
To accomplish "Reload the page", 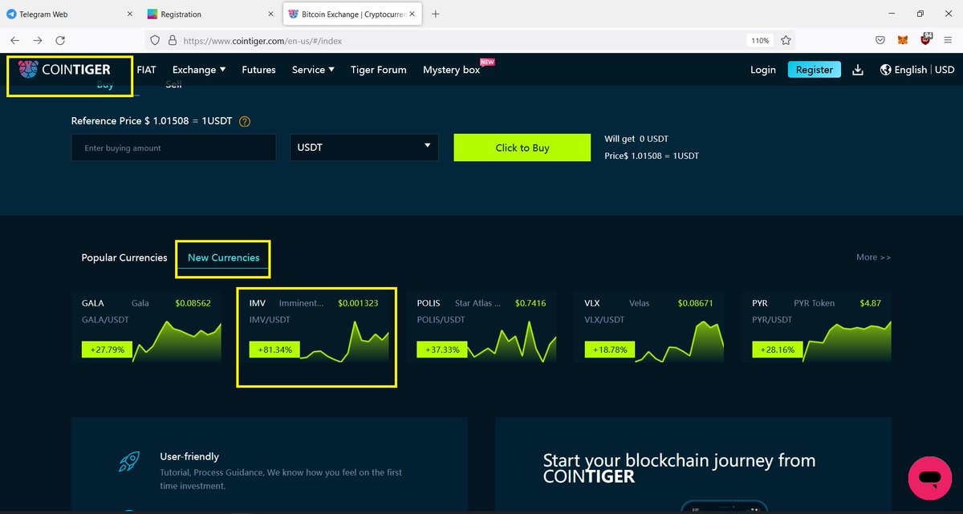I will tap(60, 40).
